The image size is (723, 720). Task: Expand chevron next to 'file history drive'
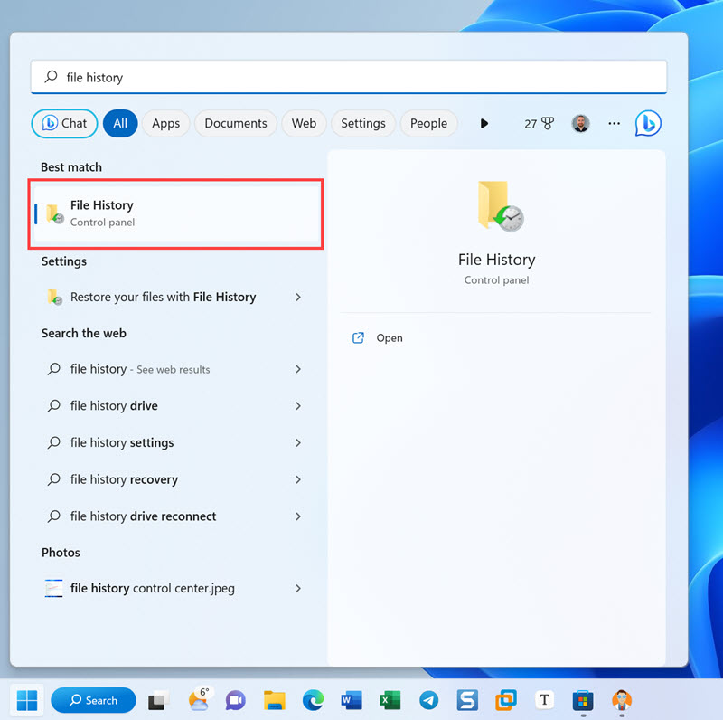pos(298,406)
